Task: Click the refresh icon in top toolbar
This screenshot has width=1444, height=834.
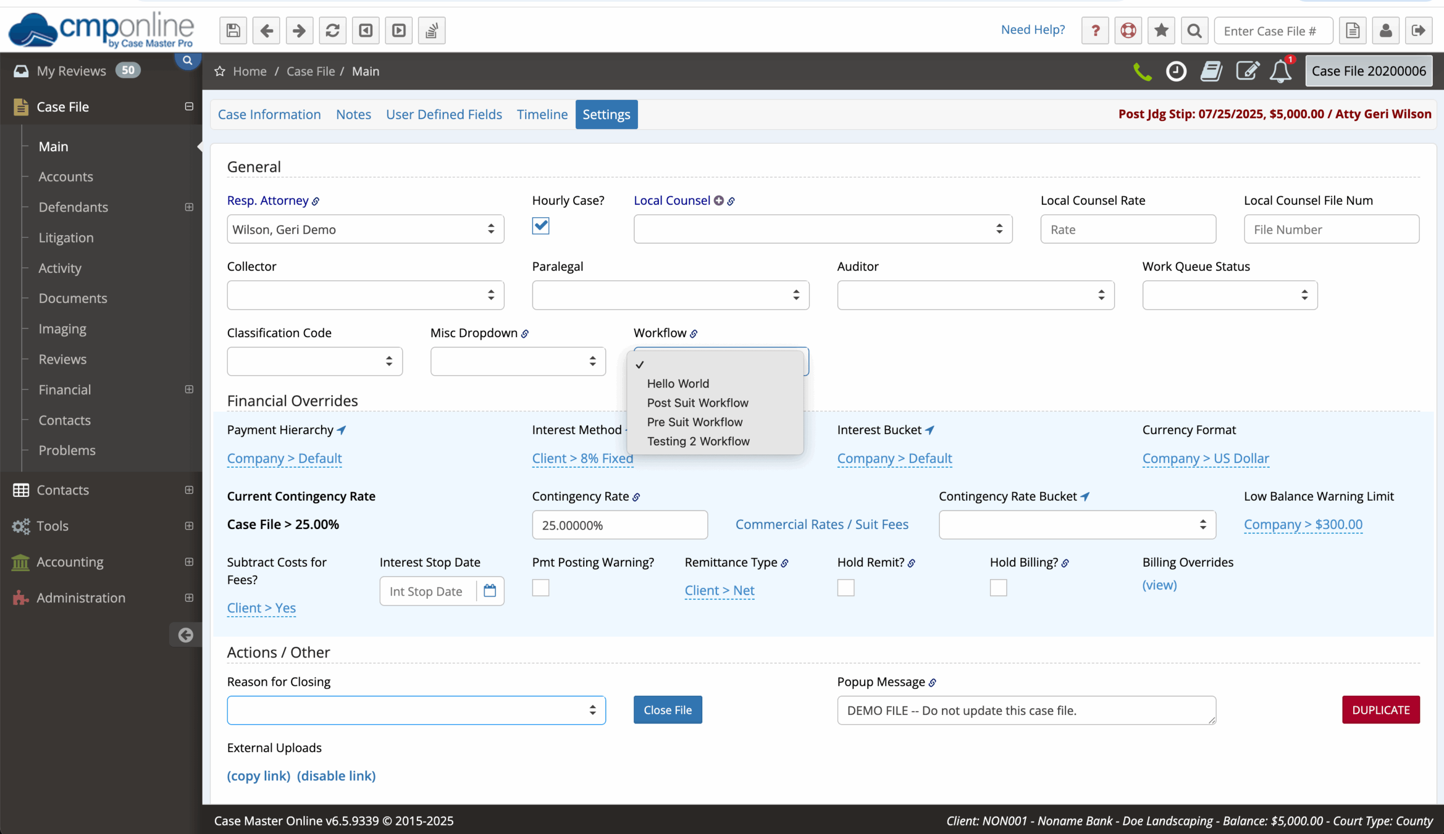Action: (x=332, y=30)
